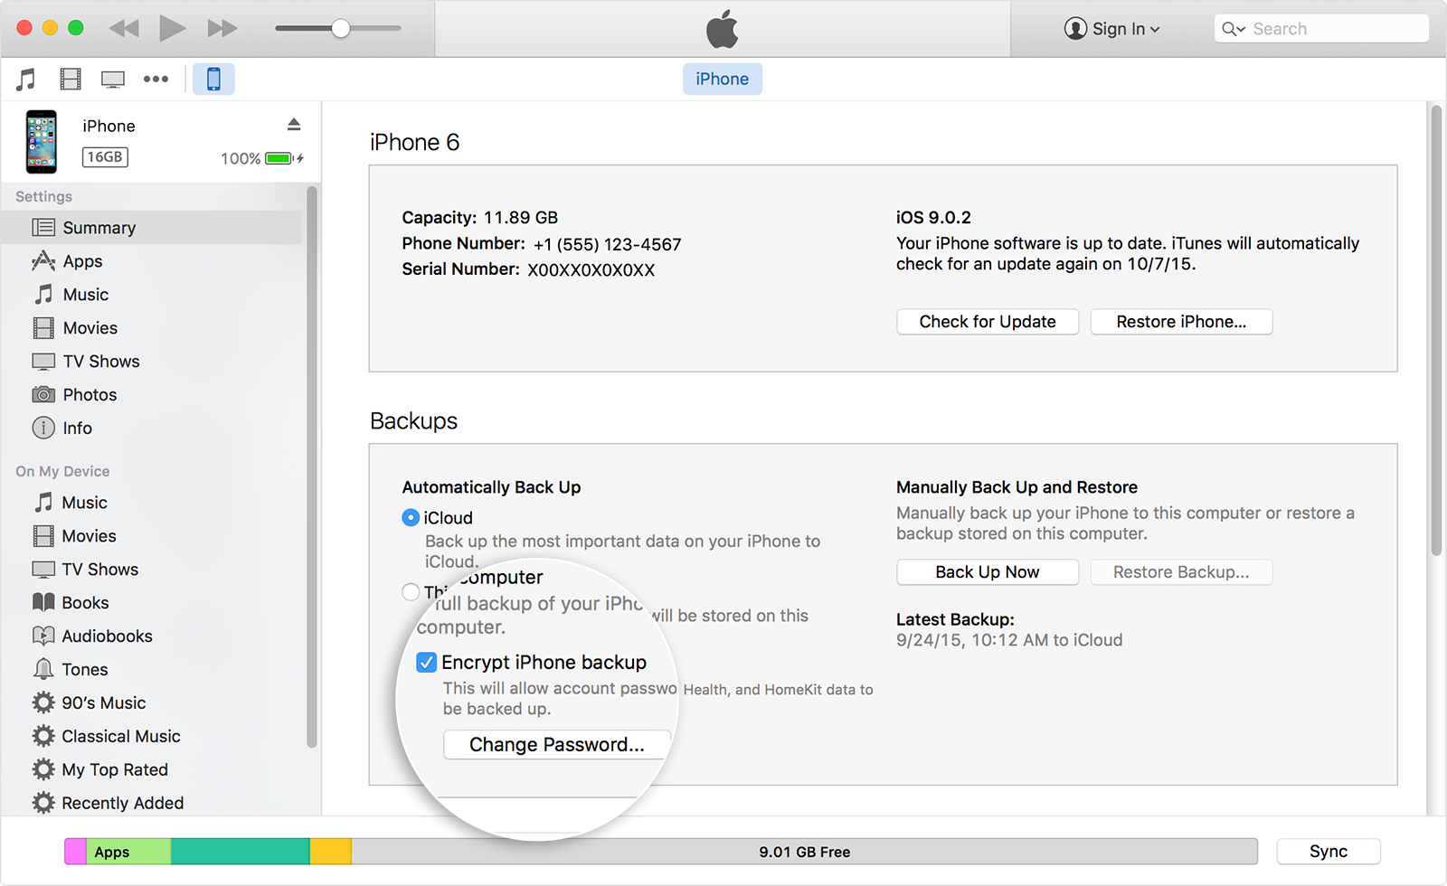
Task: Click the Sync button
Action: [x=1329, y=852]
